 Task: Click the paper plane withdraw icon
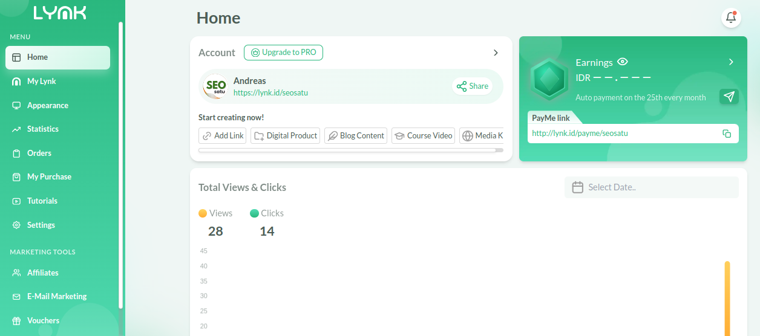click(x=729, y=97)
